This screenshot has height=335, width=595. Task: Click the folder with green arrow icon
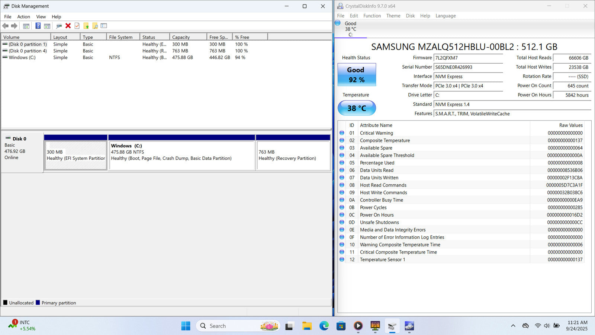[86, 26]
